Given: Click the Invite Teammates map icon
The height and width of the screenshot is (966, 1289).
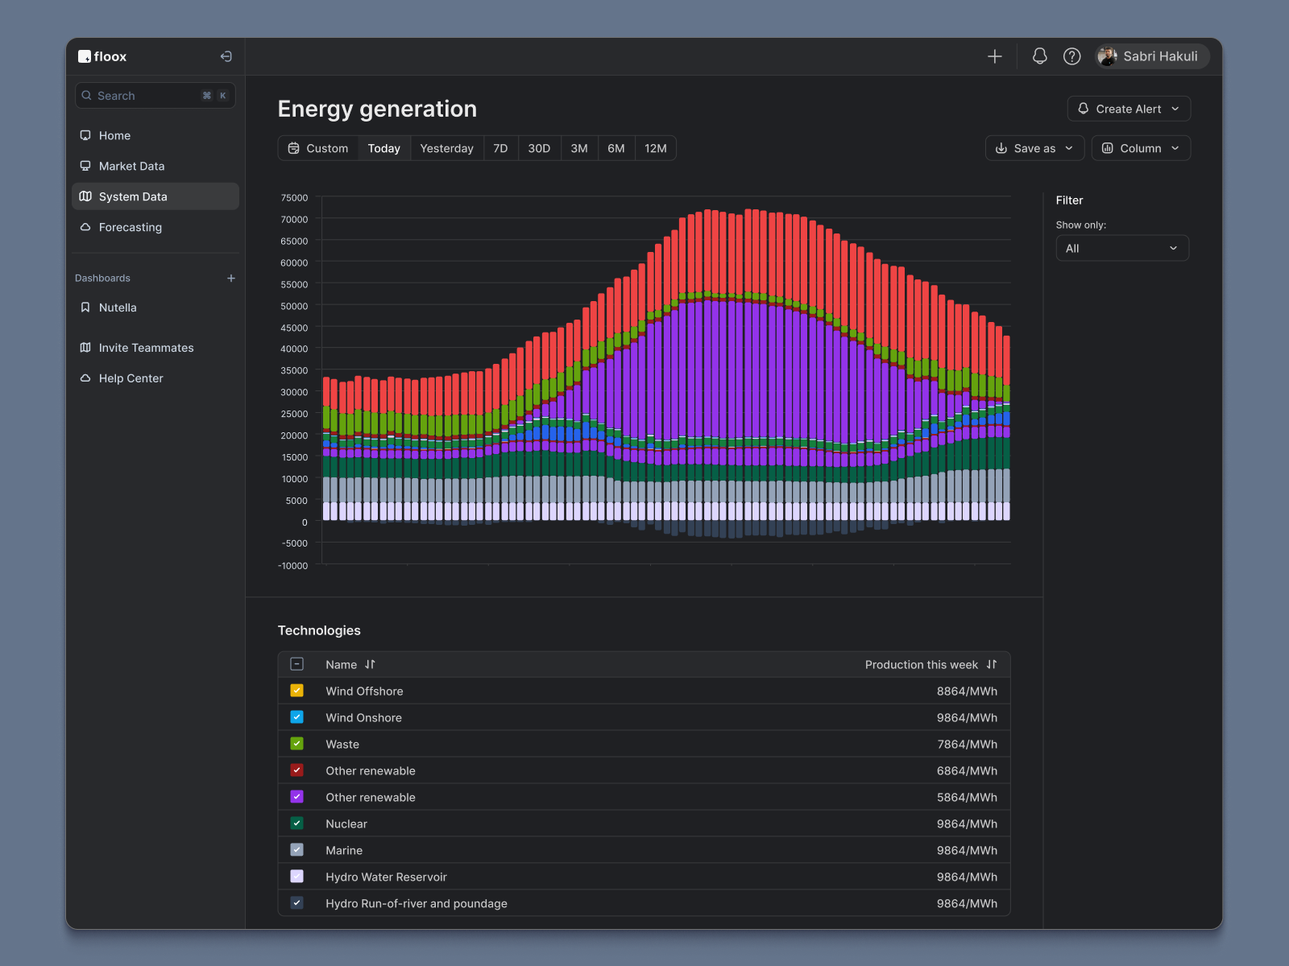Looking at the screenshot, I should click(85, 348).
